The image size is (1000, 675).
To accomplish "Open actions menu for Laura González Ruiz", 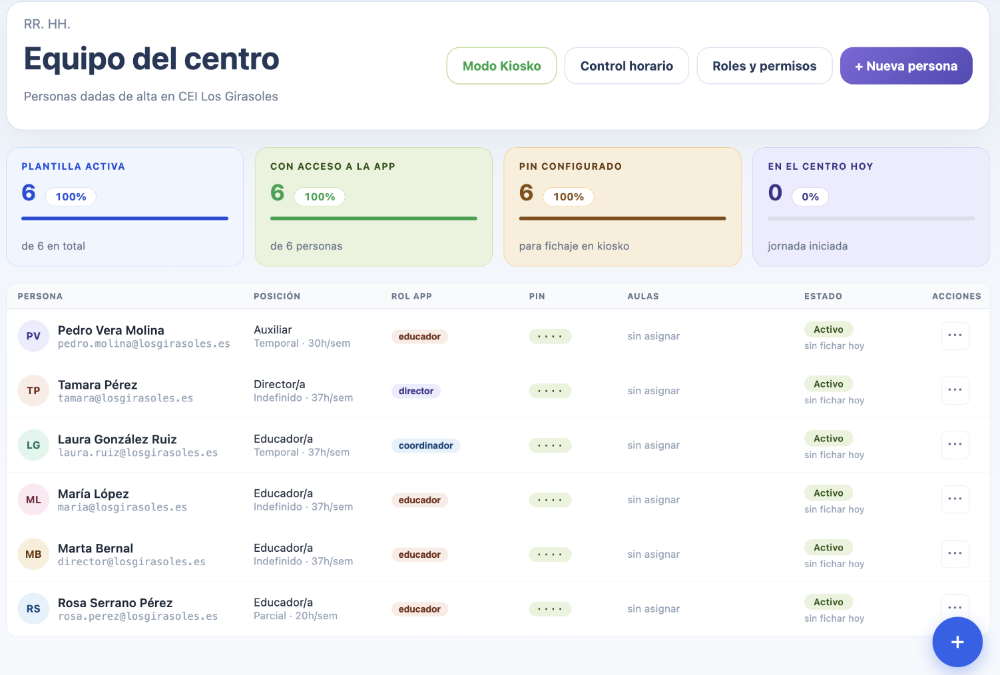I will pyautogui.click(x=955, y=445).
